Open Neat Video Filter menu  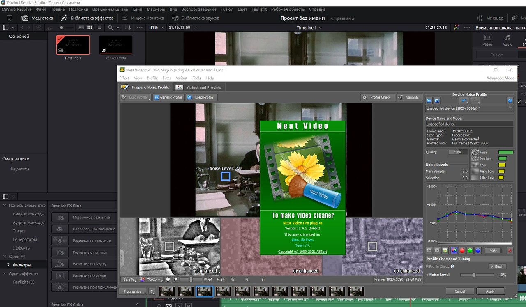tap(166, 78)
